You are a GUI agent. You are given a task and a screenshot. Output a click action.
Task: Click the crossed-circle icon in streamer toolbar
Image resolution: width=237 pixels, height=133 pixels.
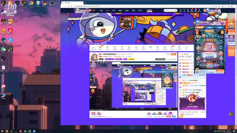pyautogui.click(x=158, y=47)
